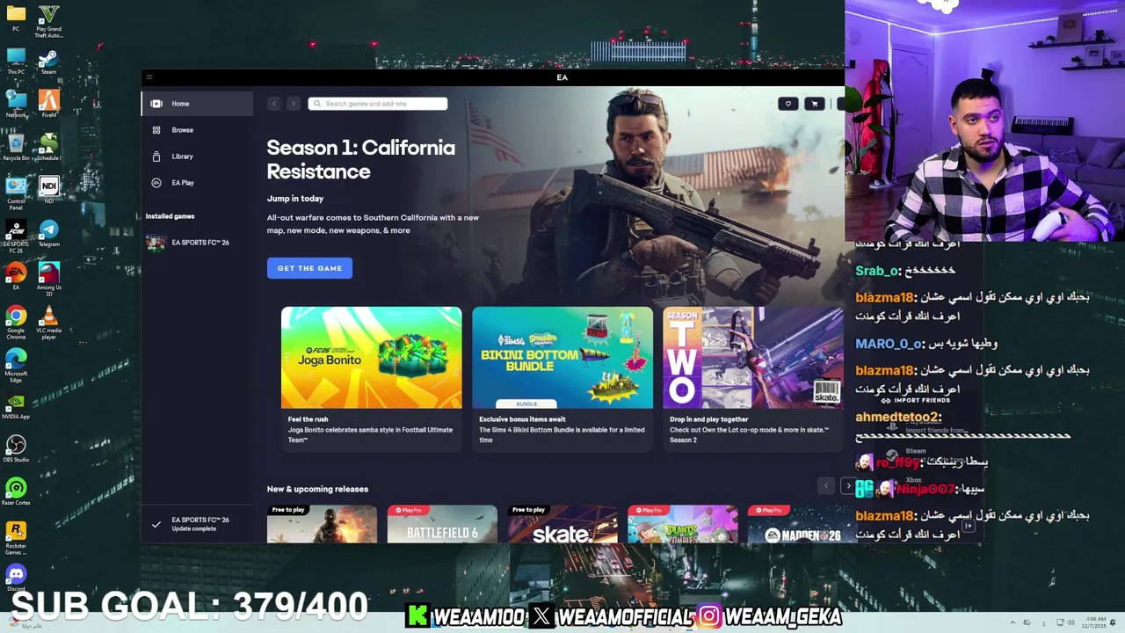Click Drop in and play together caption
The height and width of the screenshot is (633, 1125).
[708, 419]
